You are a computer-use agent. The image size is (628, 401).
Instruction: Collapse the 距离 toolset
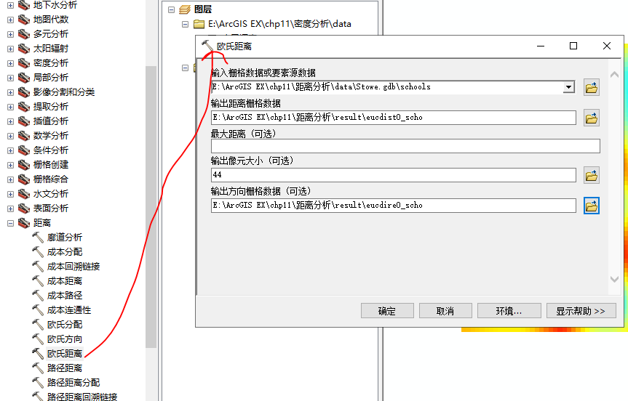(10, 224)
